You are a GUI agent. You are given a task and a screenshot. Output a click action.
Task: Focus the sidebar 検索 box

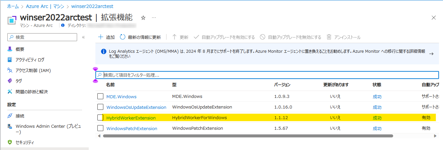click(42, 37)
